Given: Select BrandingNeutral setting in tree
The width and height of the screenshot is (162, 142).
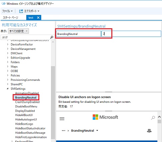Looking at the screenshot, I should [26, 97].
